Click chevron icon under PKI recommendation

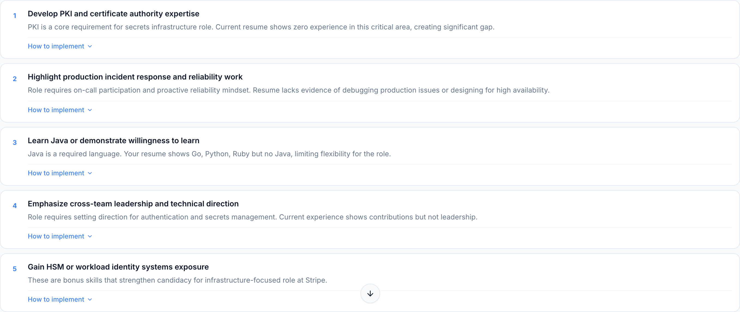(x=90, y=47)
